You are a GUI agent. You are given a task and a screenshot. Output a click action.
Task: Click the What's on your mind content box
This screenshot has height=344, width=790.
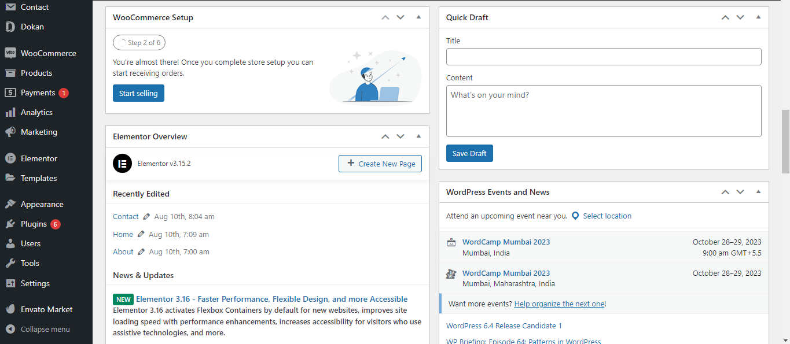604,111
